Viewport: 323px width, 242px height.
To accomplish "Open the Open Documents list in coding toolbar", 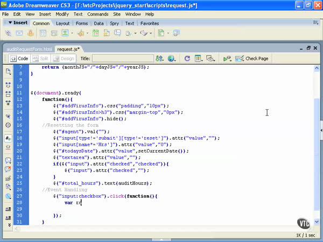I will point(9,72).
